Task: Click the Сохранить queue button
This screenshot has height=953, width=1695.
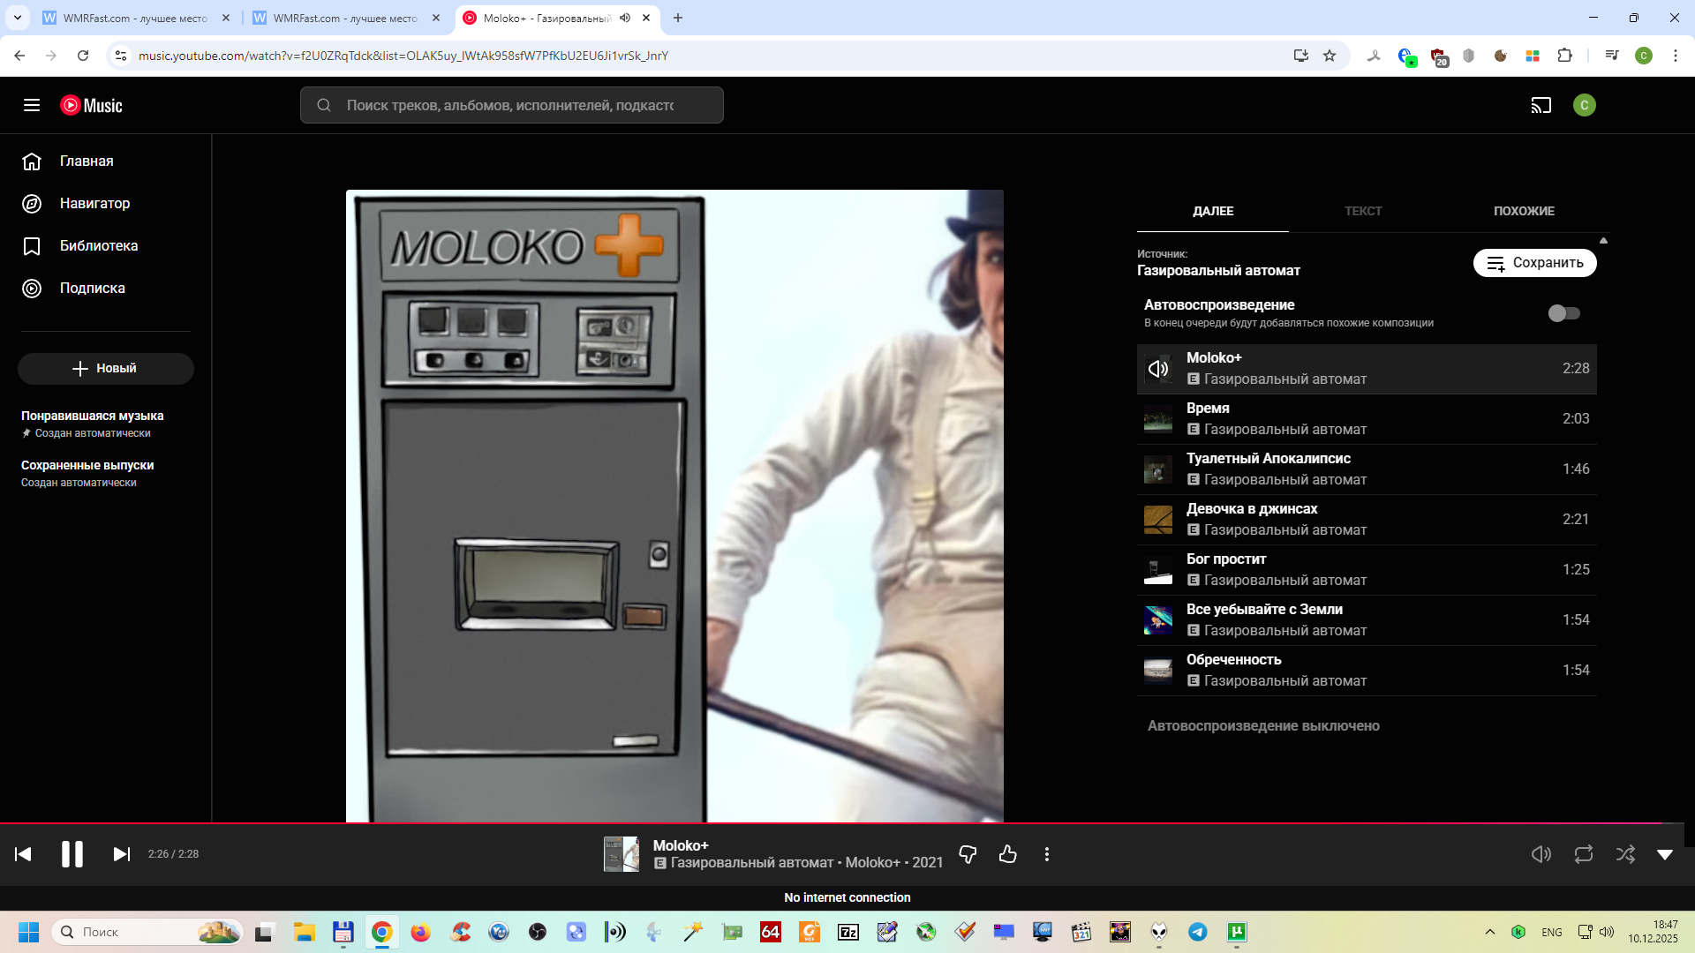Action: click(x=1534, y=263)
